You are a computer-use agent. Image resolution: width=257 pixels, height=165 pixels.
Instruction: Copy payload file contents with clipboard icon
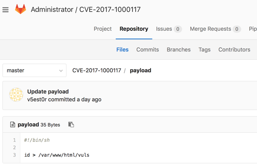71,125
